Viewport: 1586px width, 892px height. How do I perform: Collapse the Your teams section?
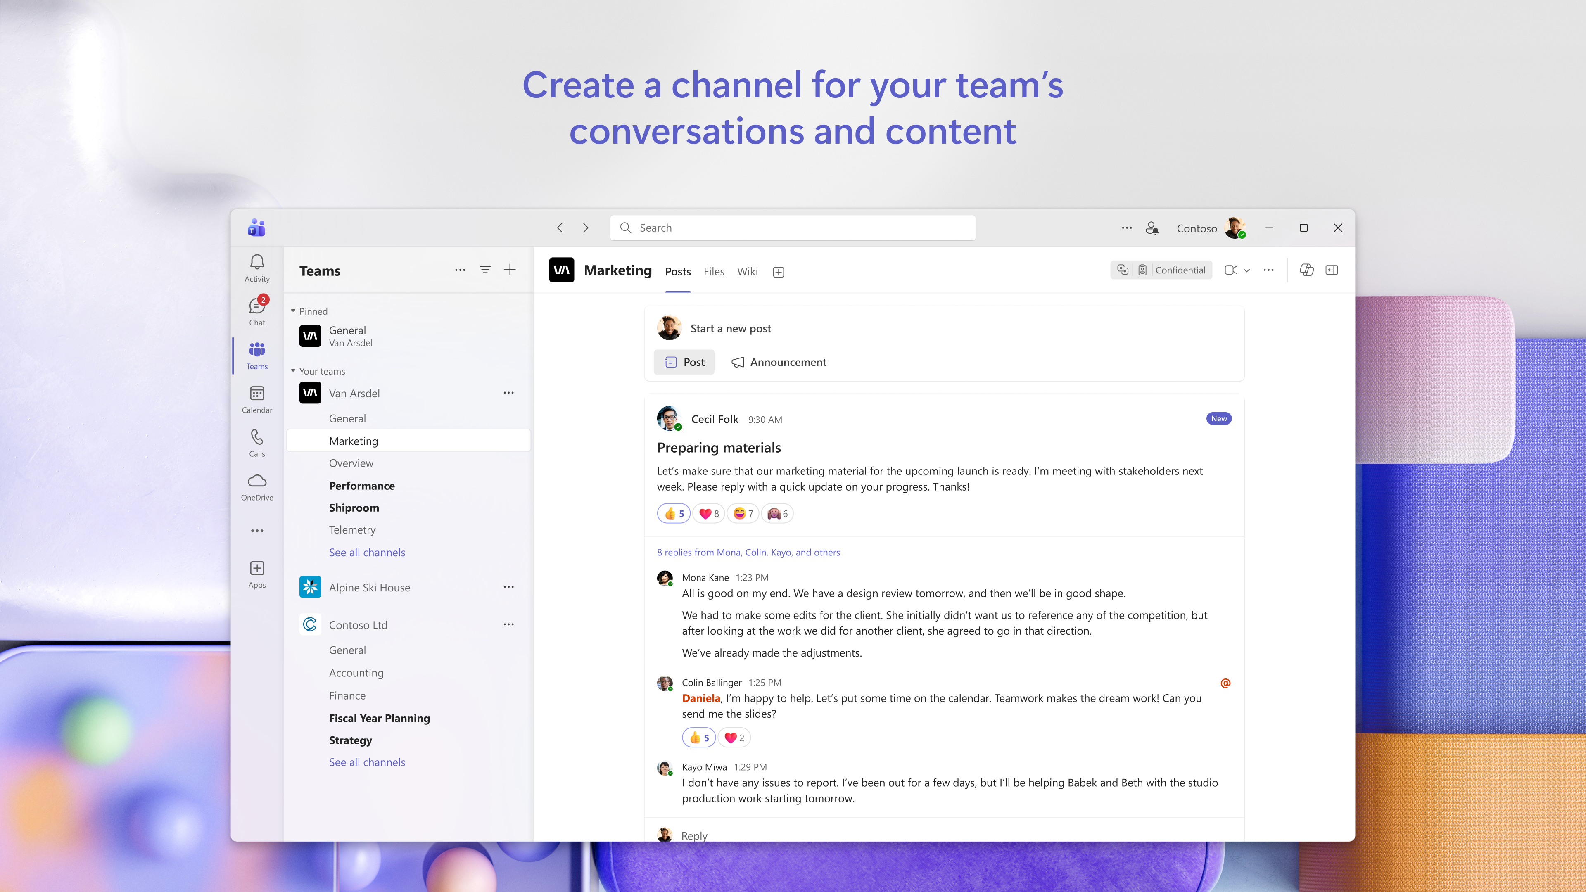coord(294,371)
